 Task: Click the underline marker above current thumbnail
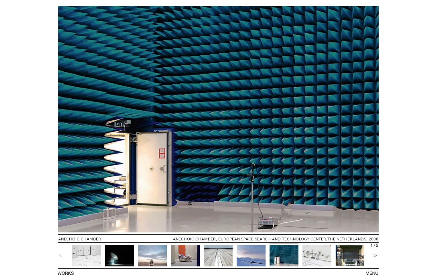(x=284, y=243)
